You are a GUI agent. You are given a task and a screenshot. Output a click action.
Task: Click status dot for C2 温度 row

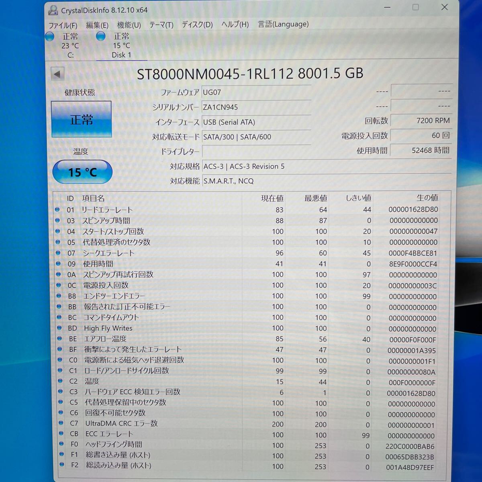pos(60,381)
